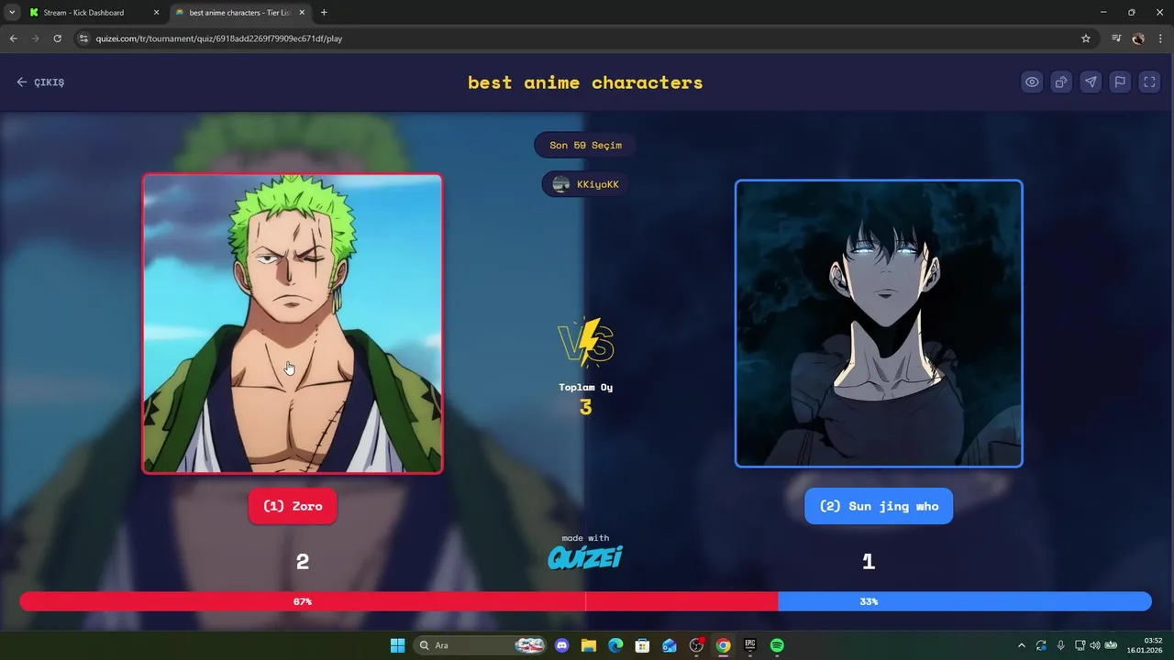Click the Quizei logo
Viewport: 1174px width, 660px height.
tap(585, 557)
